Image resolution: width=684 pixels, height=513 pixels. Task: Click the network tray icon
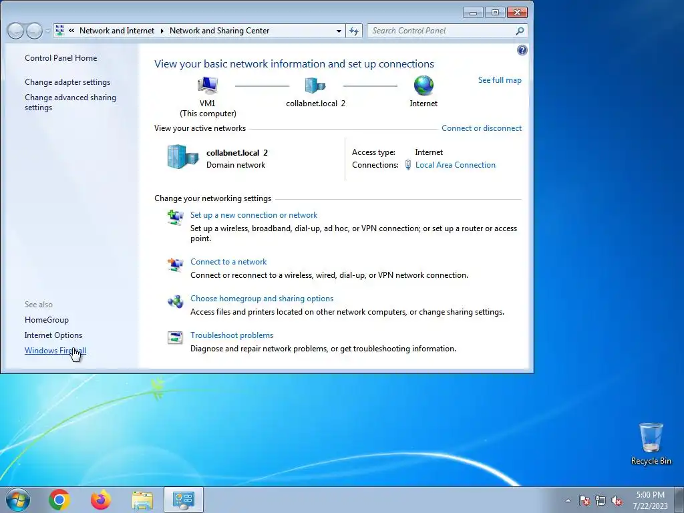pos(601,500)
